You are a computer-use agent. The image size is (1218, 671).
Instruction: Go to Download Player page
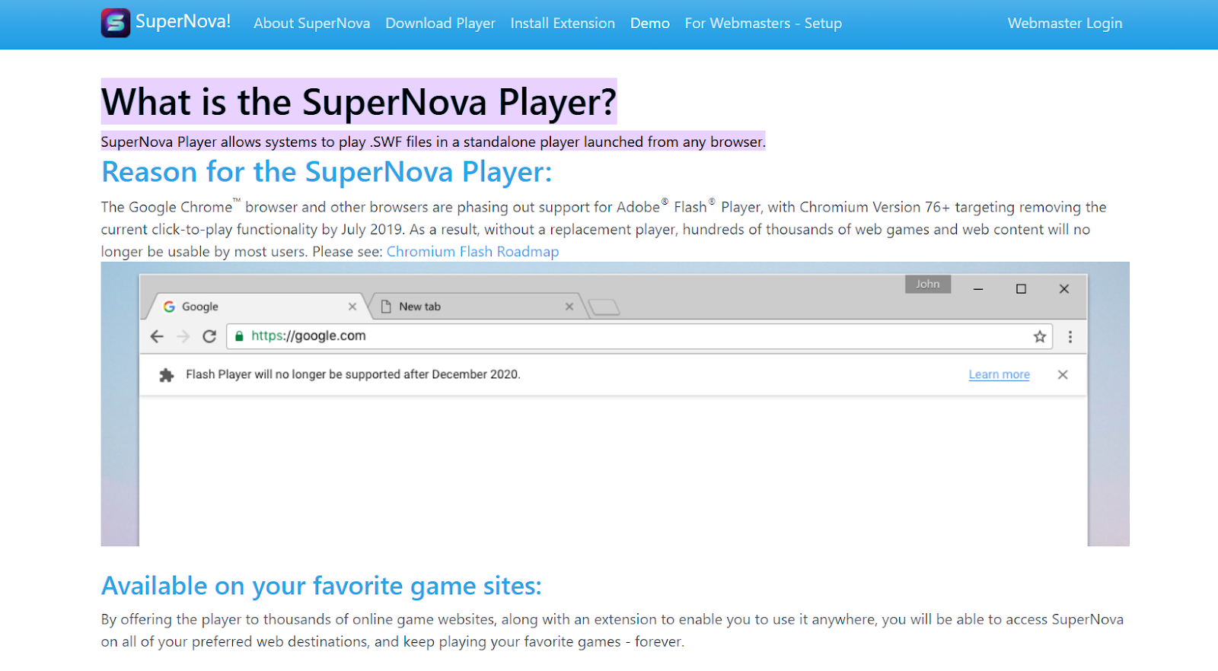coord(440,24)
